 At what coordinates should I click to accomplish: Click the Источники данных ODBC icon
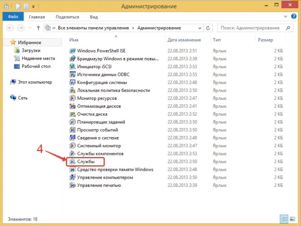click(x=73, y=74)
